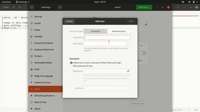Click the Printers icon in sidebar

pyautogui.click(x=32, y=56)
